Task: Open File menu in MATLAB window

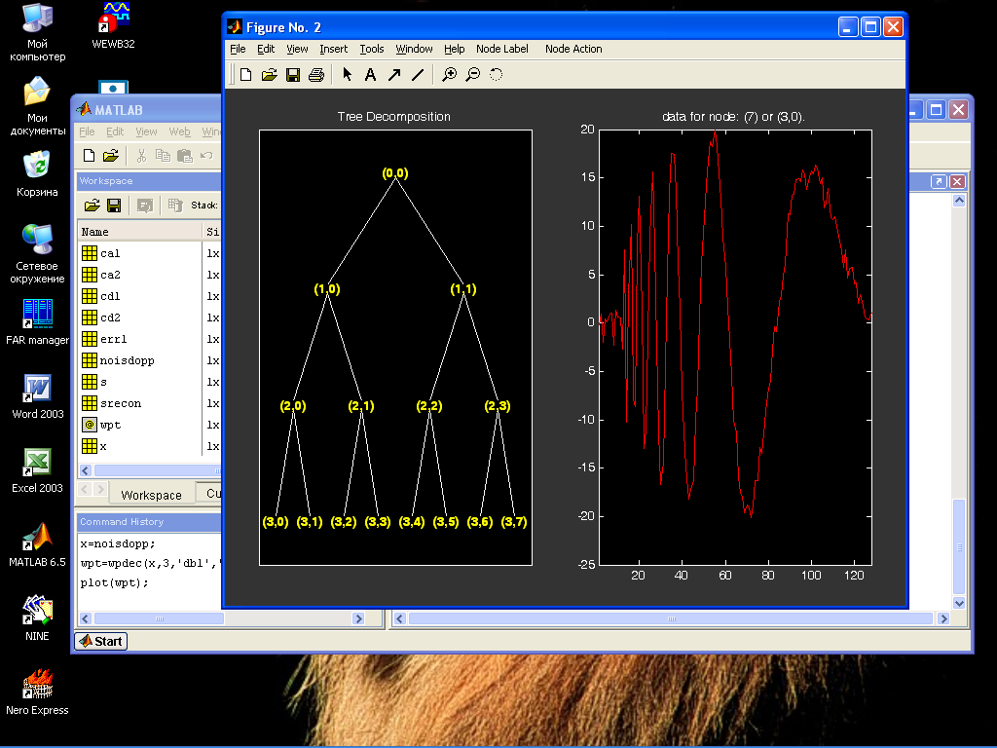Action: (x=87, y=131)
